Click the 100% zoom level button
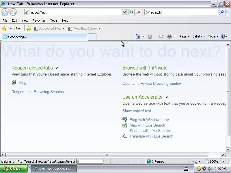Viewport: 231px width, 173px height. 212,161
